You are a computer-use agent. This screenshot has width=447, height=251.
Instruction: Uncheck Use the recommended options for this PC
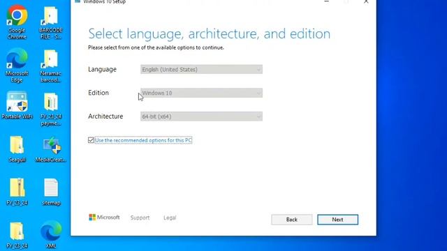(x=91, y=140)
